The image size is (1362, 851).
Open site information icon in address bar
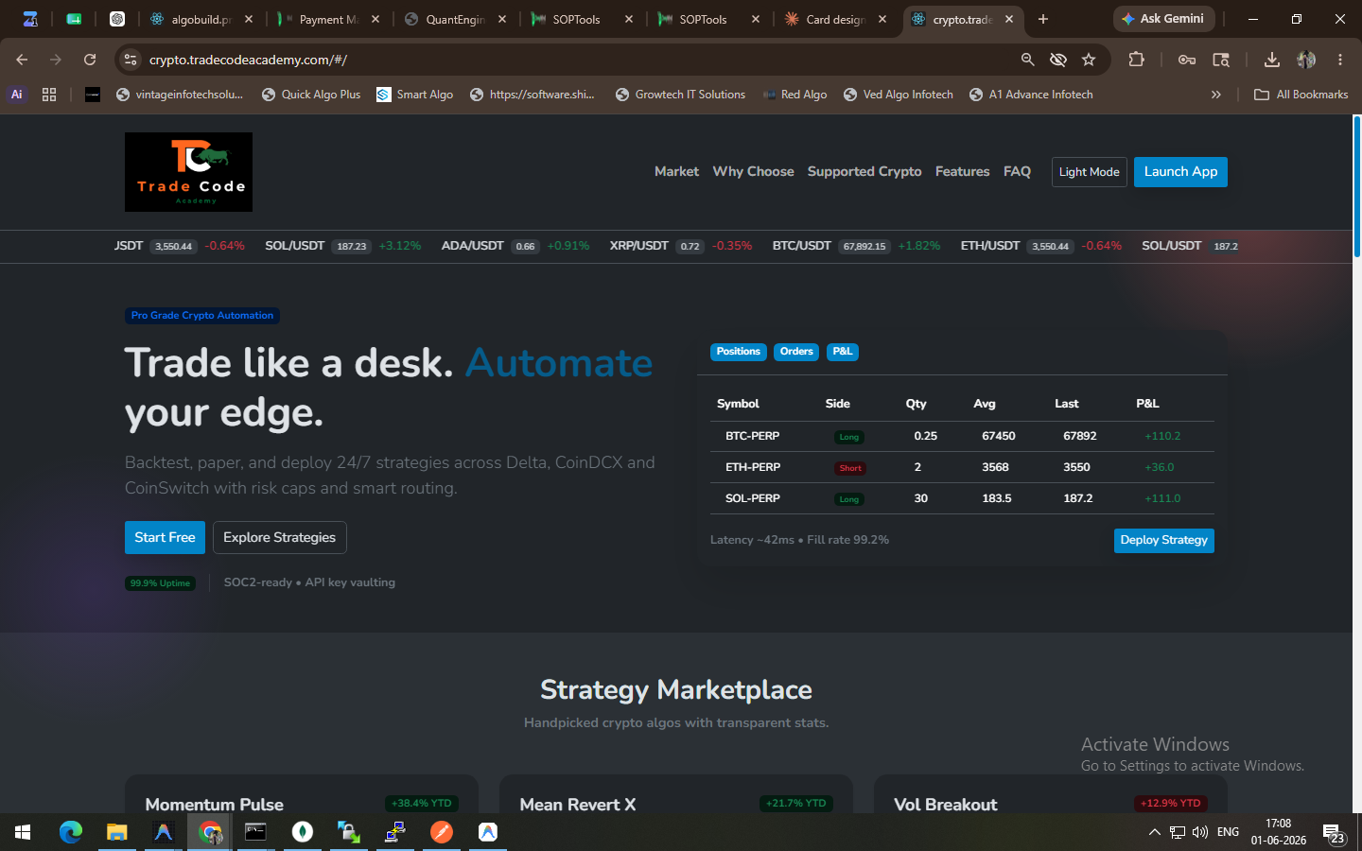point(131,60)
